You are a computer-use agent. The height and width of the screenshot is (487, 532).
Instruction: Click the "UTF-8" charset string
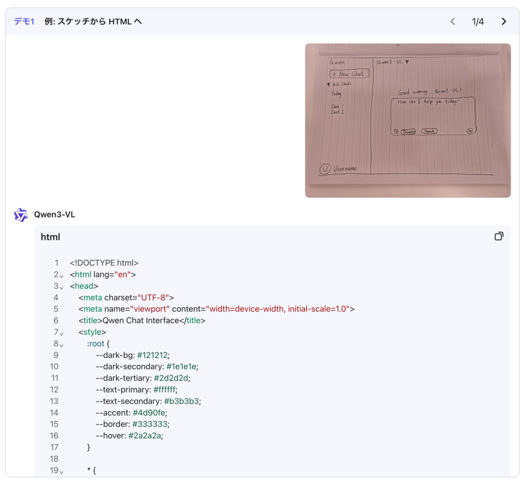(x=153, y=297)
